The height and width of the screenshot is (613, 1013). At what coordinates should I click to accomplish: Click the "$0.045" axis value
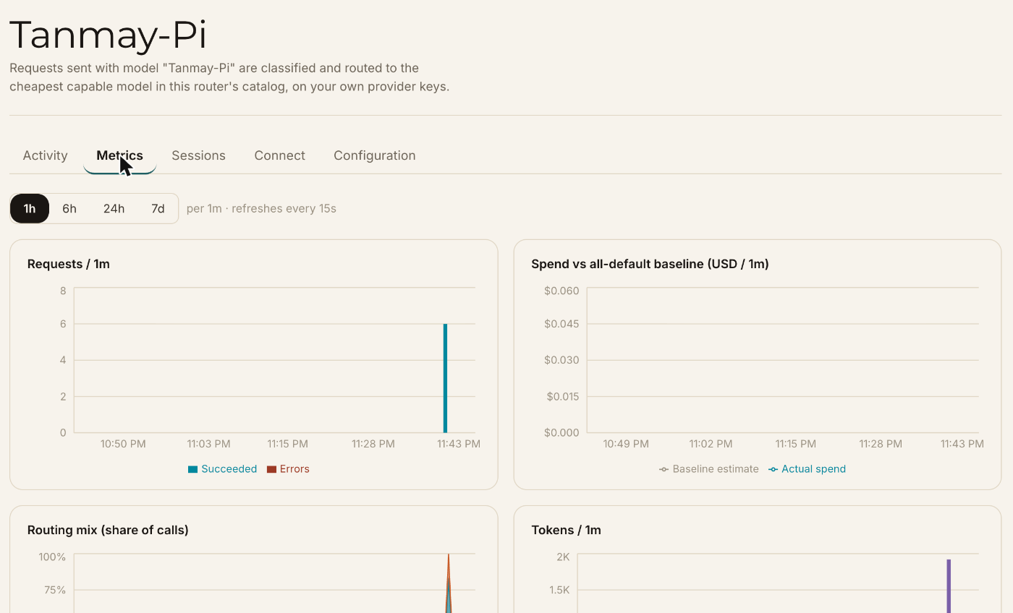point(562,323)
